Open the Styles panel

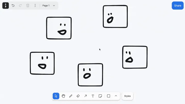point(127,96)
